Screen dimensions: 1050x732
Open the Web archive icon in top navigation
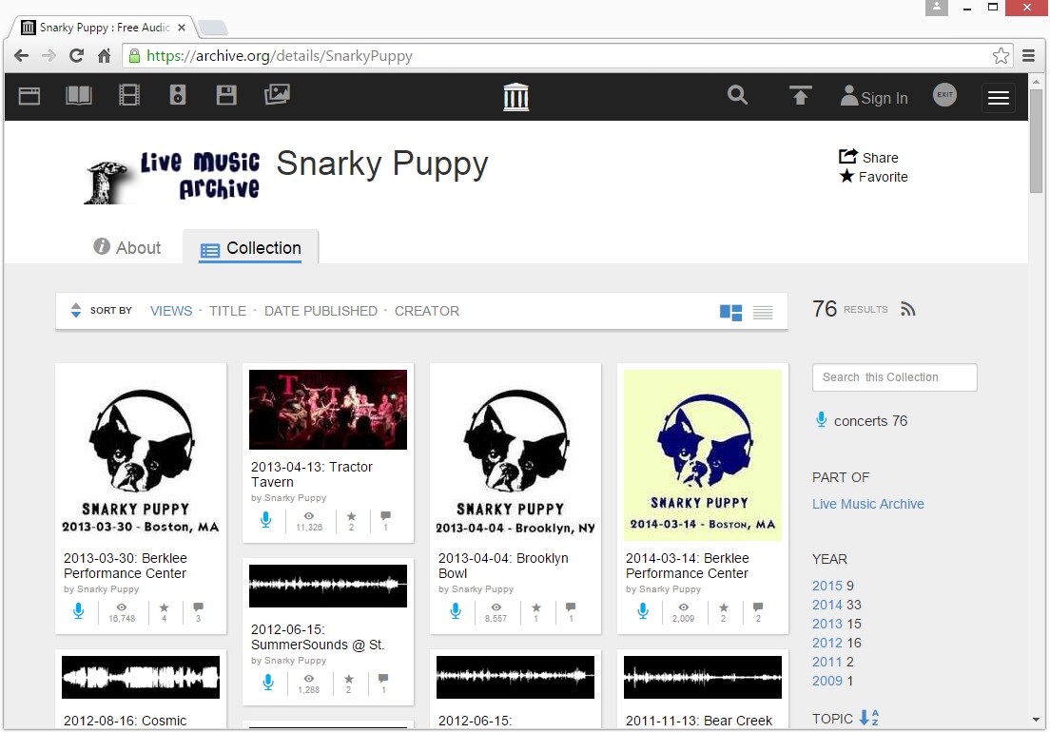pyautogui.click(x=29, y=96)
